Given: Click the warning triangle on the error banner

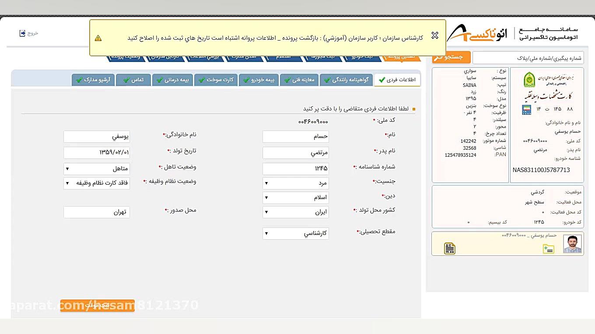Looking at the screenshot, I should [98, 38].
